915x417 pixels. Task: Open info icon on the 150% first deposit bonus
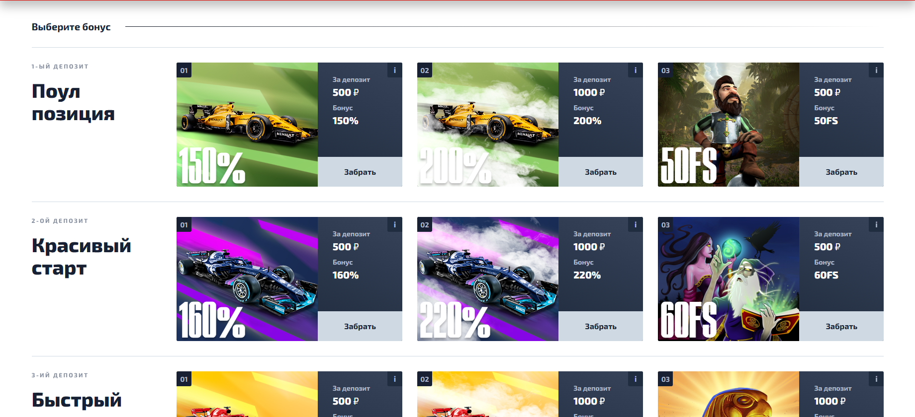point(395,70)
